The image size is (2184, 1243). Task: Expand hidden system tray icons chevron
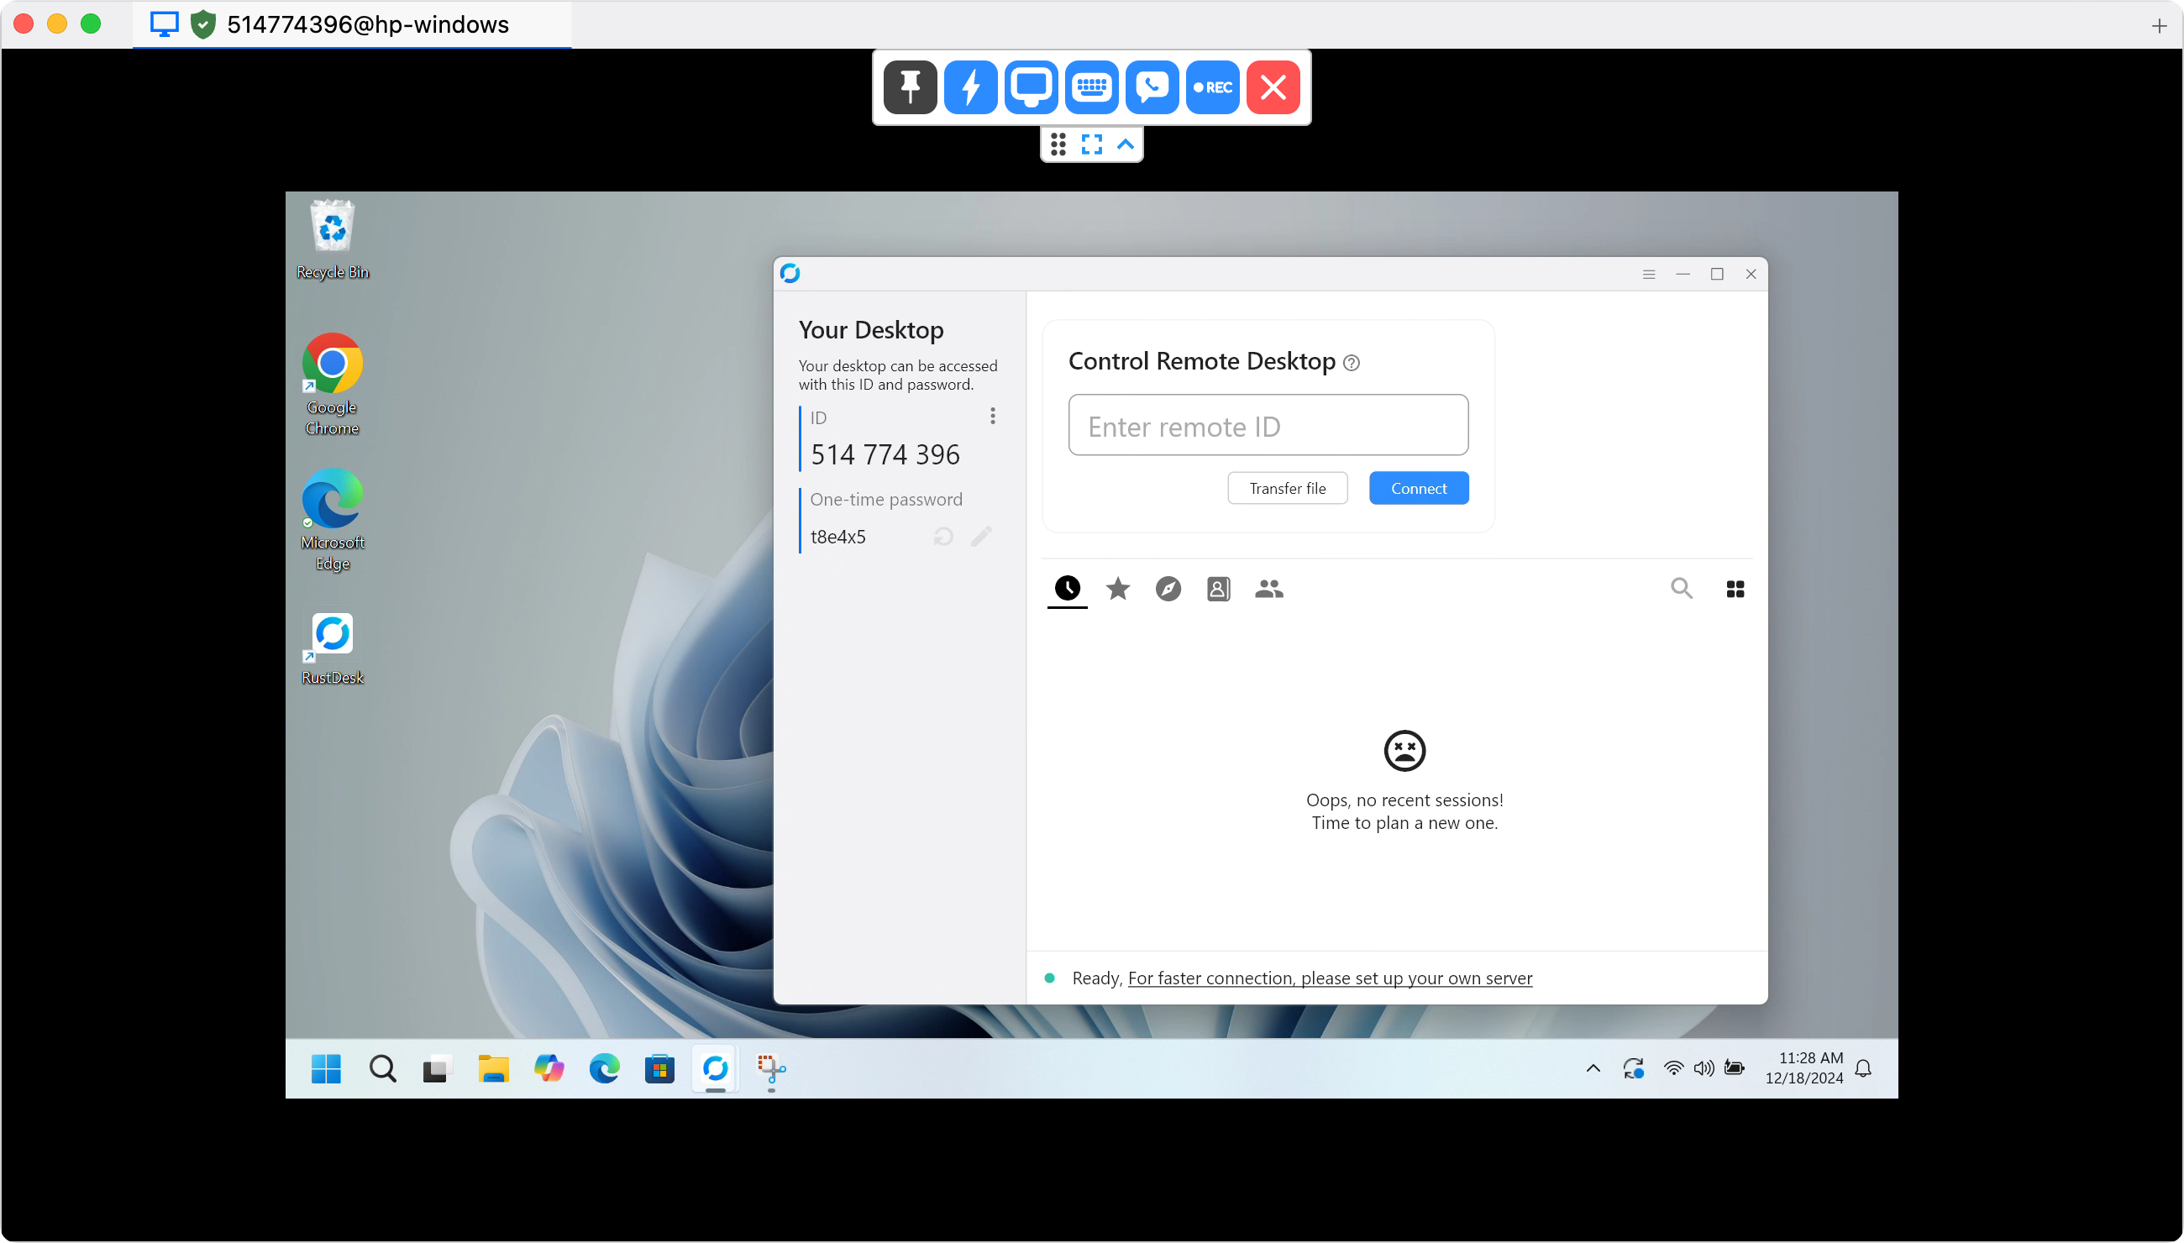(1593, 1069)
